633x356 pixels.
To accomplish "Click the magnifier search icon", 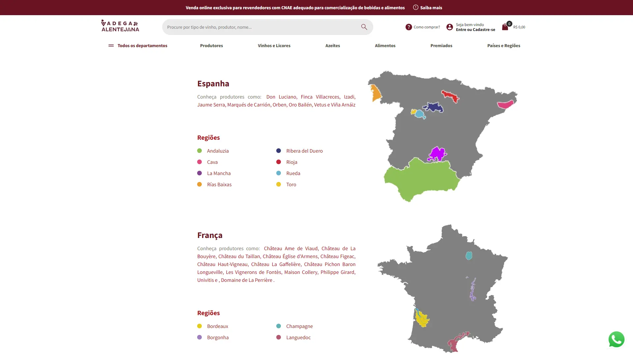I will coord(364,27).
